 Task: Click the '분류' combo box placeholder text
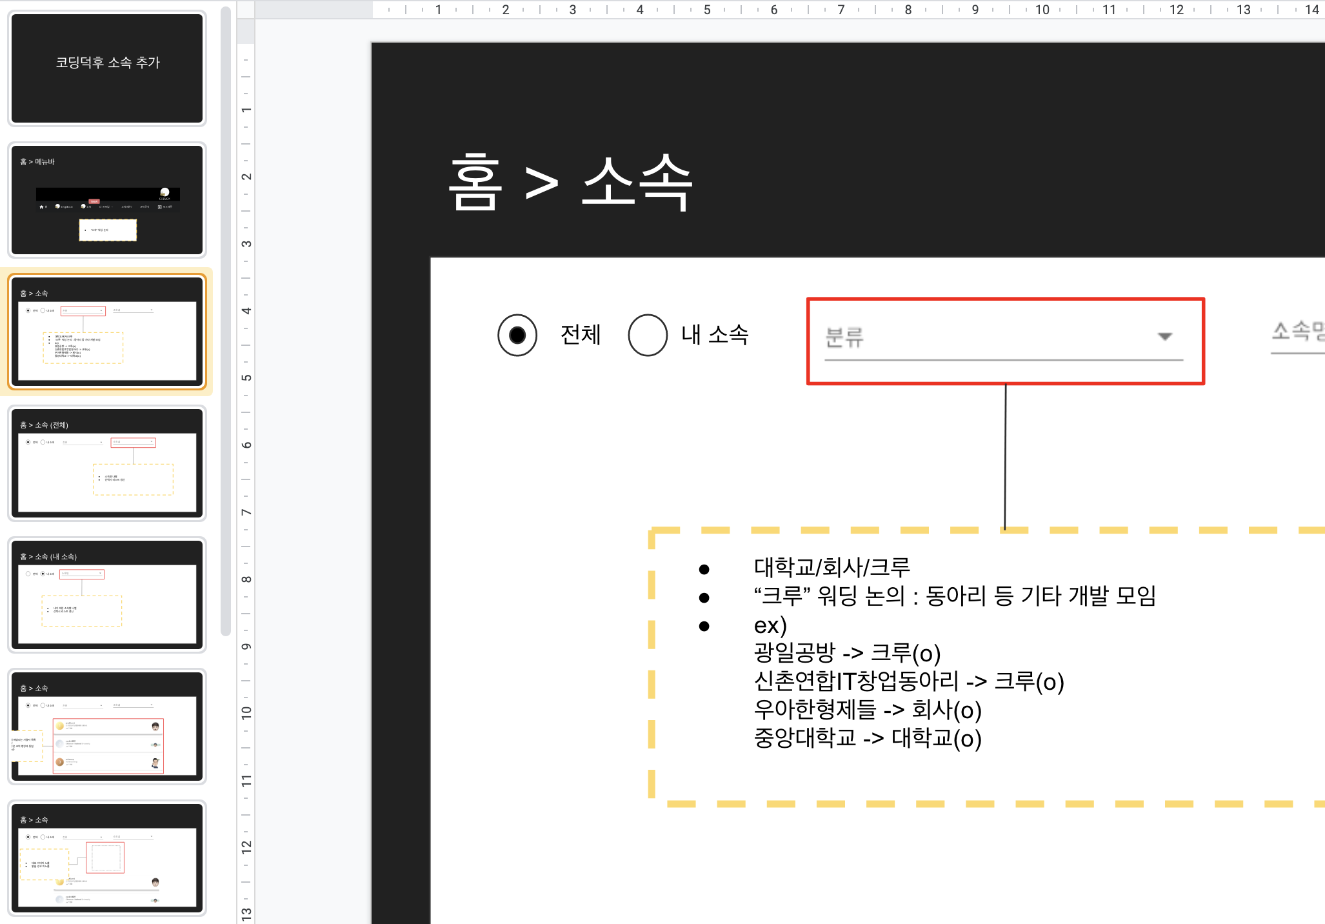[x=844, y=337]
